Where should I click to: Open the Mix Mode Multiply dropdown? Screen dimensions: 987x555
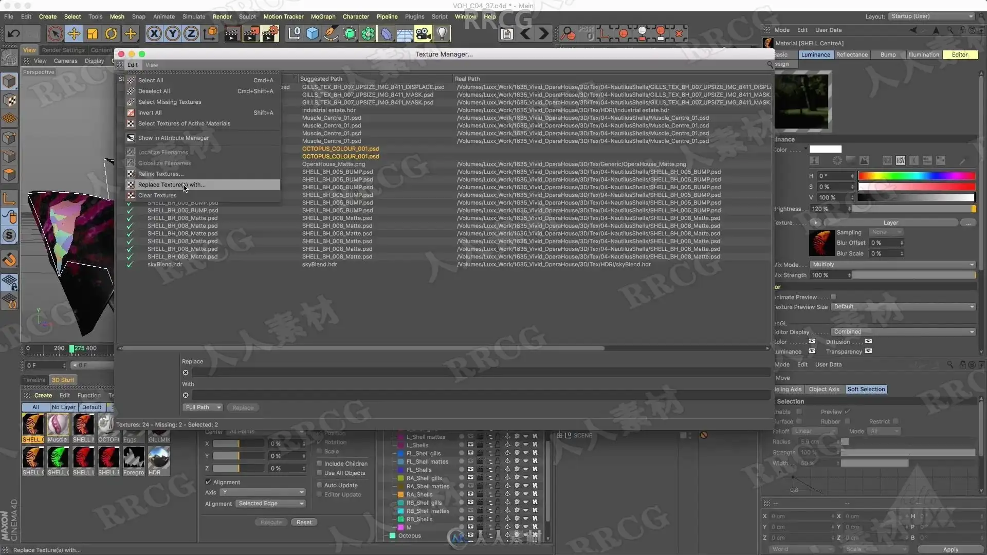coord(892,265)
